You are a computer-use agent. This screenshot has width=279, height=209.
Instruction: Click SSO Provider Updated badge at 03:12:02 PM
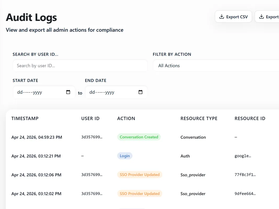140,194
